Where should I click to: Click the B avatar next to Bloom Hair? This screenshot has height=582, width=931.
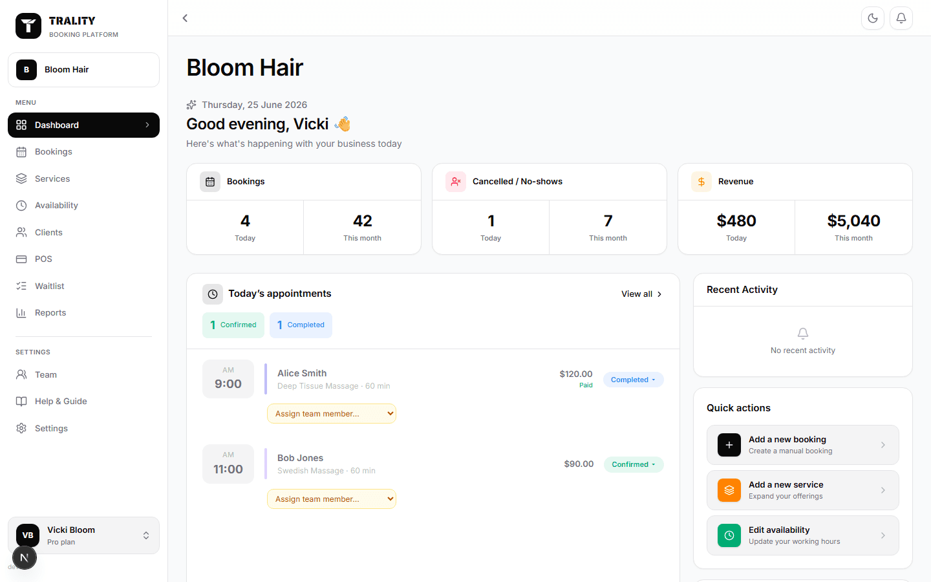pos(27,70)
